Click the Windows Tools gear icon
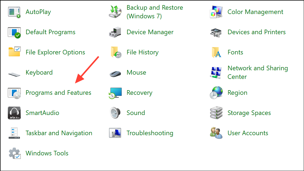 pyautogui.click(x=14, y=153)
